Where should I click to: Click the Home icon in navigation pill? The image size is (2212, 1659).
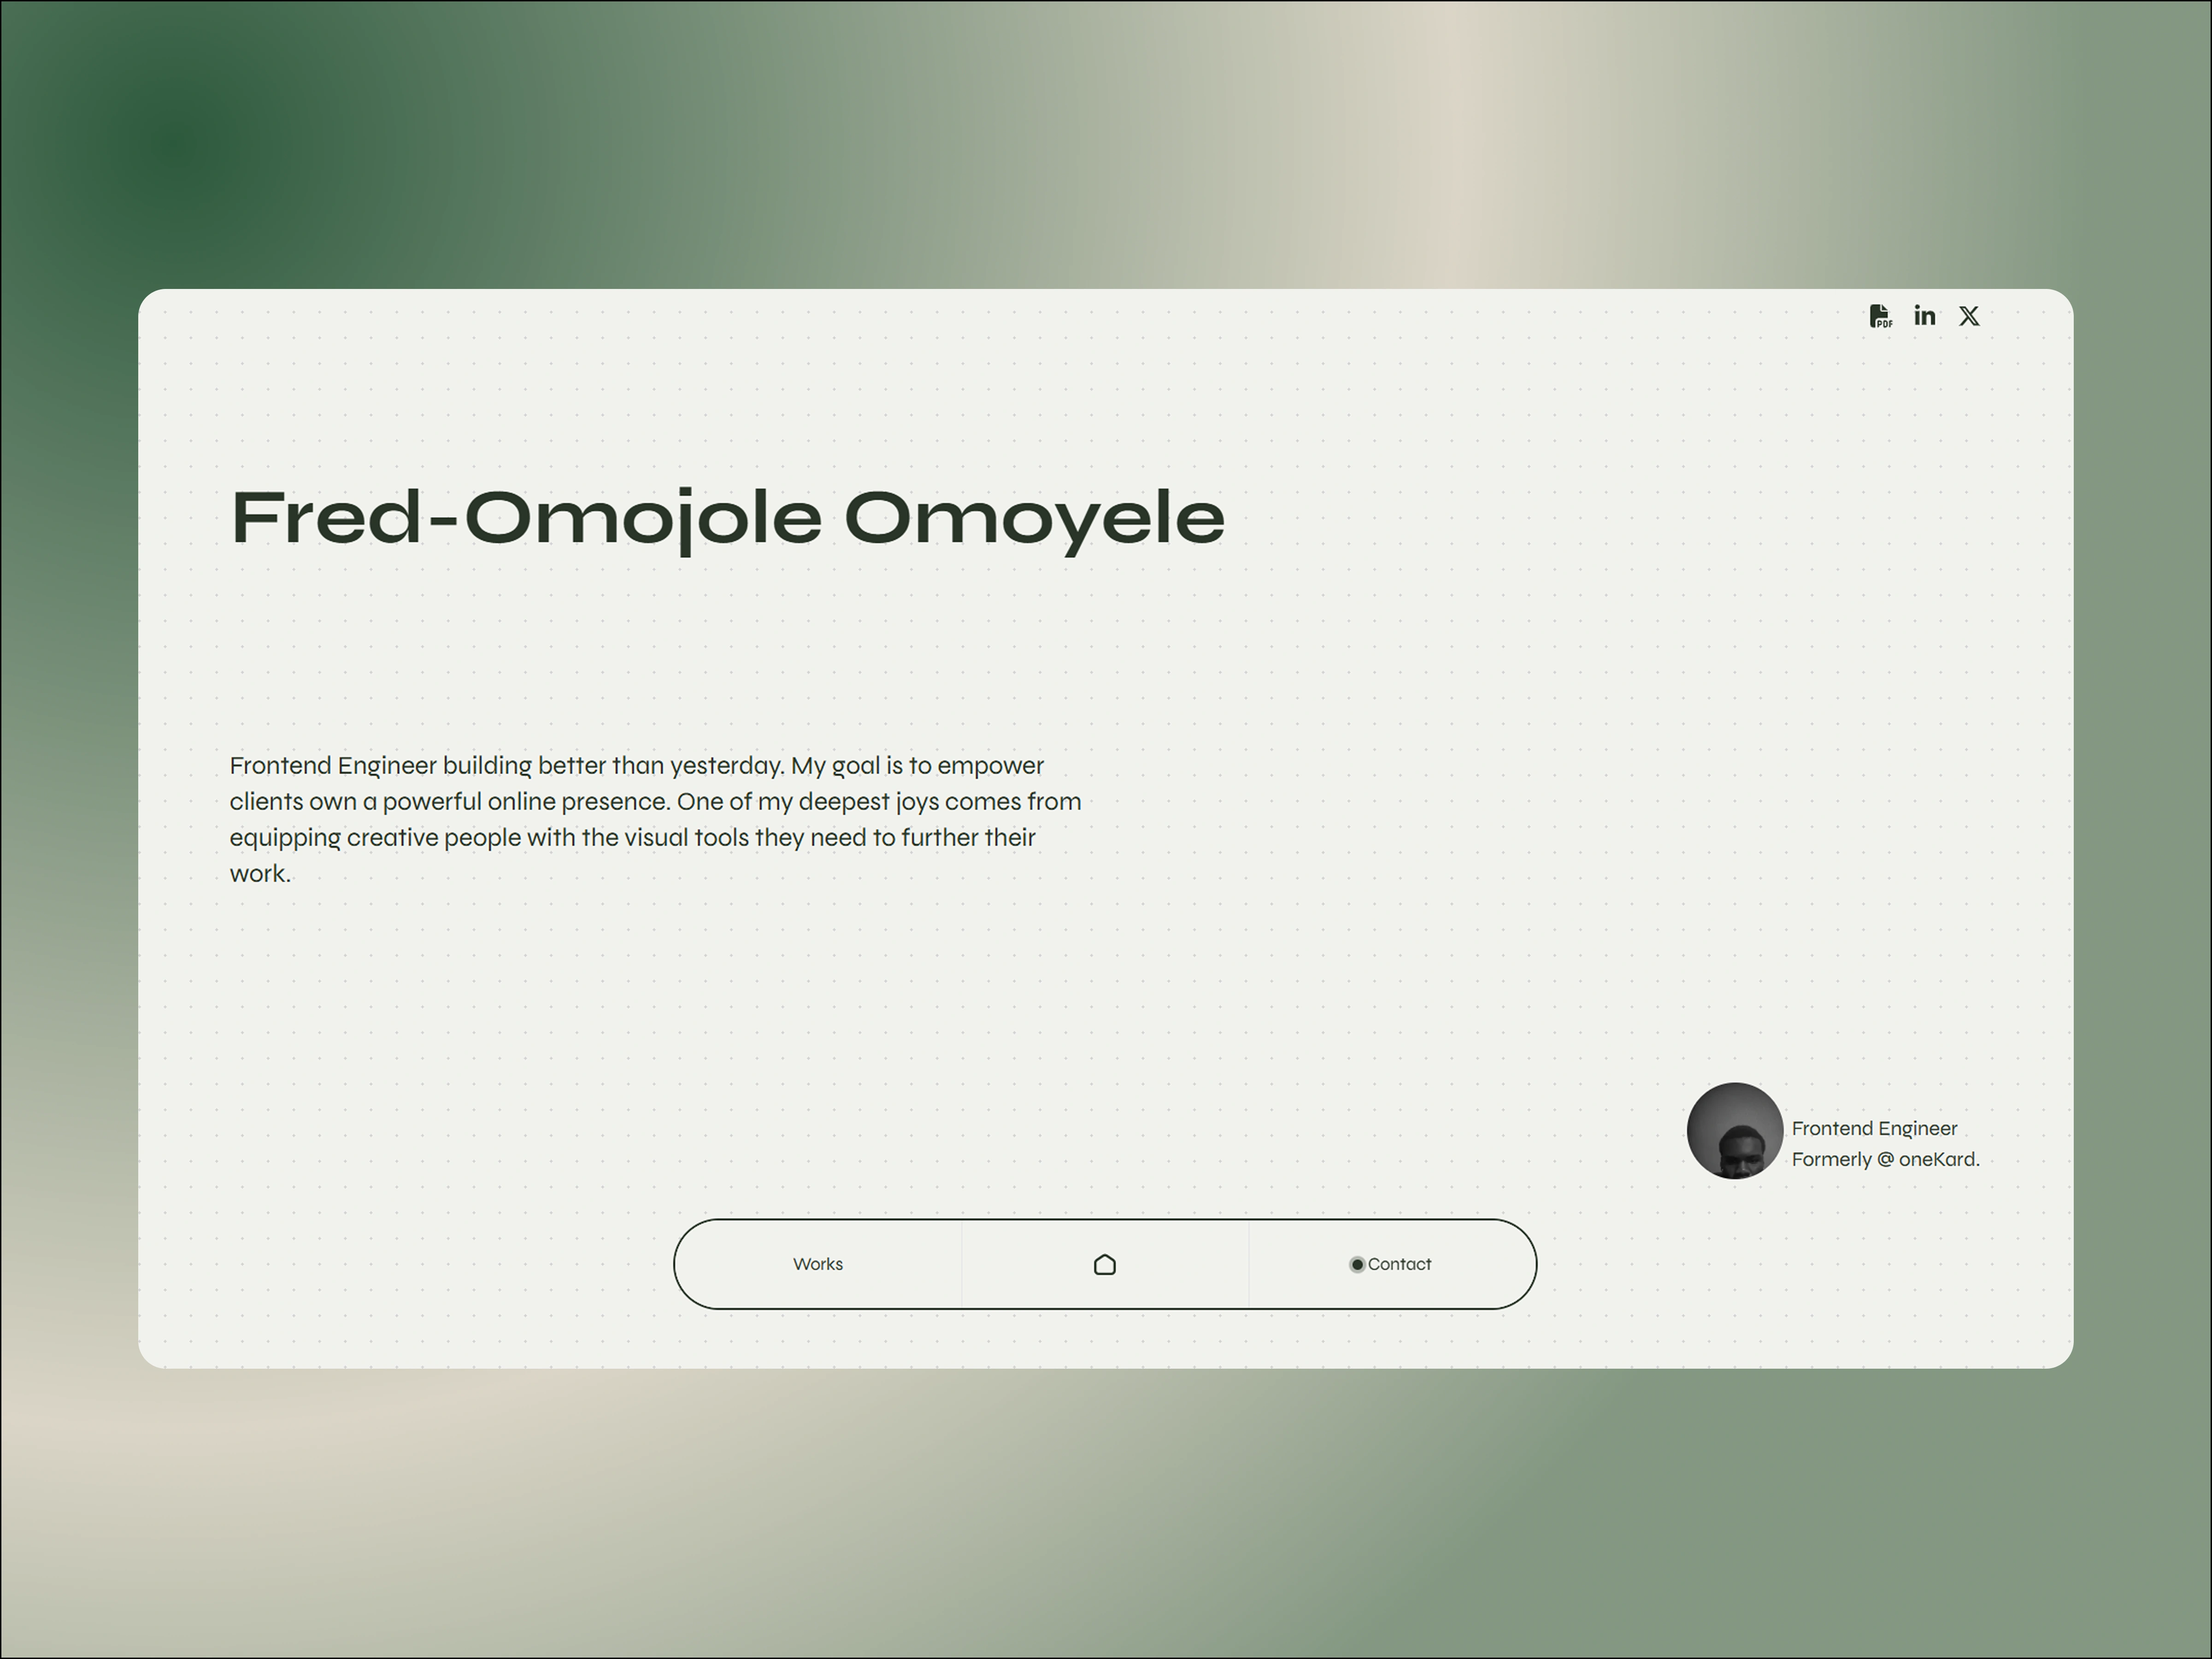[x=1105, y=1265]
